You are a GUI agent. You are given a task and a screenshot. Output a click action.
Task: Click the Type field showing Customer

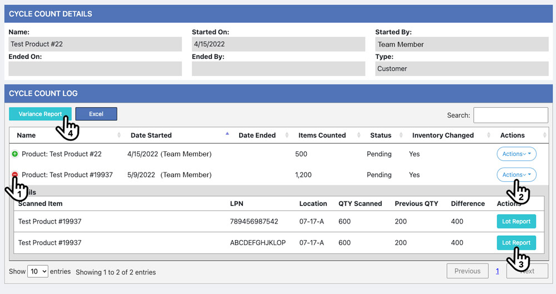pos(461,69)
